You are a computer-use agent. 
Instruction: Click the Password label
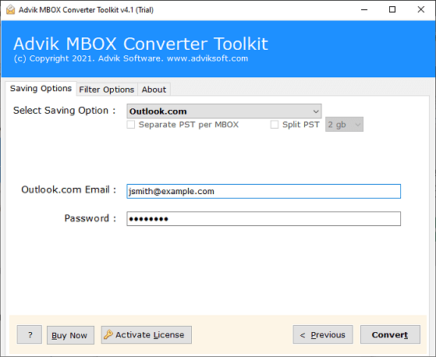(x=90, y=218)
